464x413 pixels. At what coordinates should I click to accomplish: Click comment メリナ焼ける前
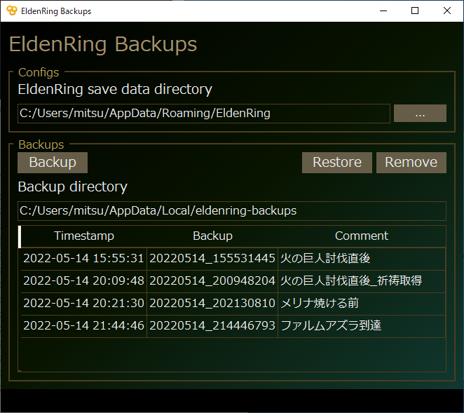tap(362, 303)
